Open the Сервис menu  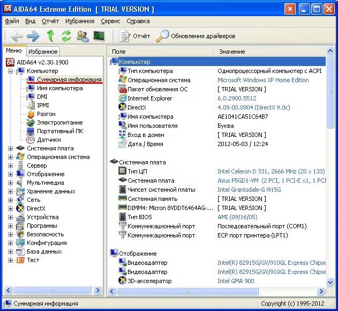tap(110, 21)
